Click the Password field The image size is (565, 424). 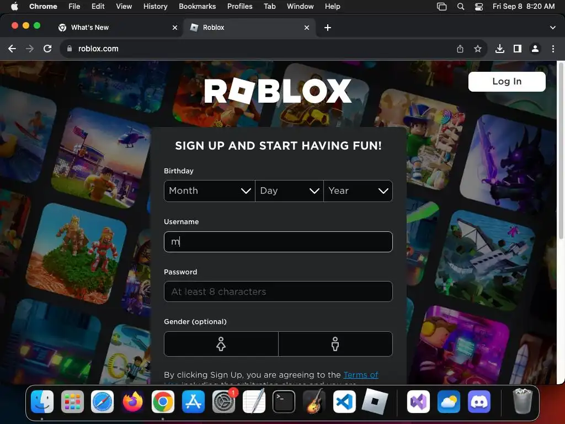pos(278,291)
